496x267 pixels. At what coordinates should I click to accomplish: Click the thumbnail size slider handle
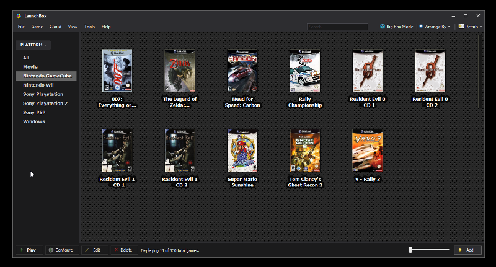pos(410,250)
